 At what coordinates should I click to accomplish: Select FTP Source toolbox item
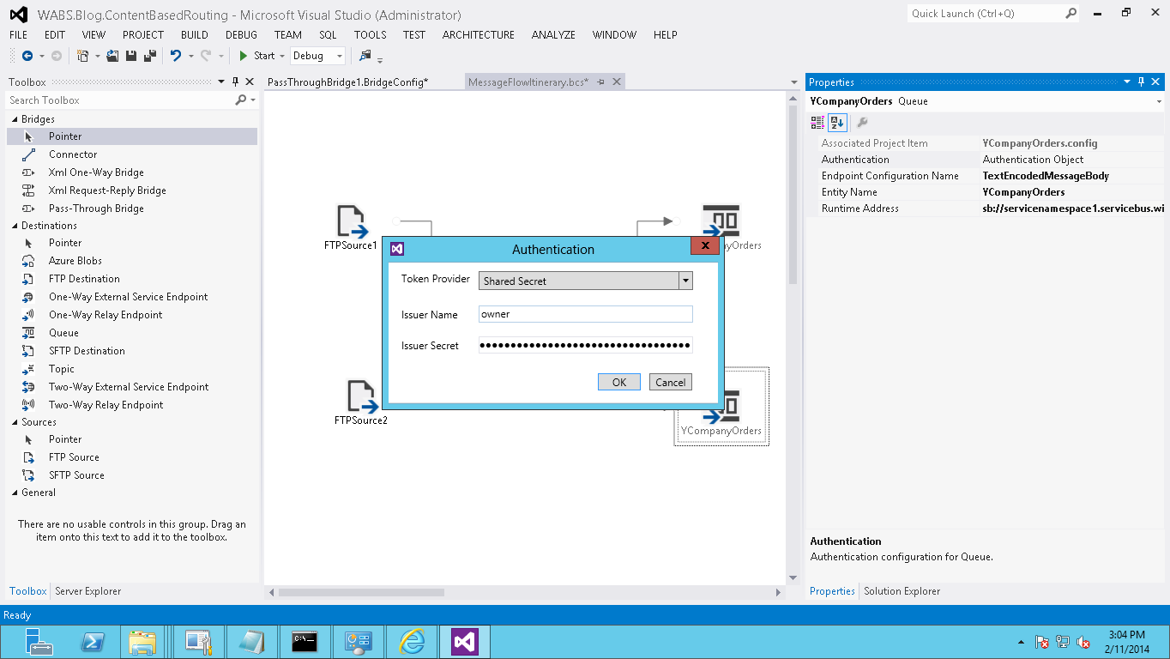pyautogui.click(x=74, y=457)
